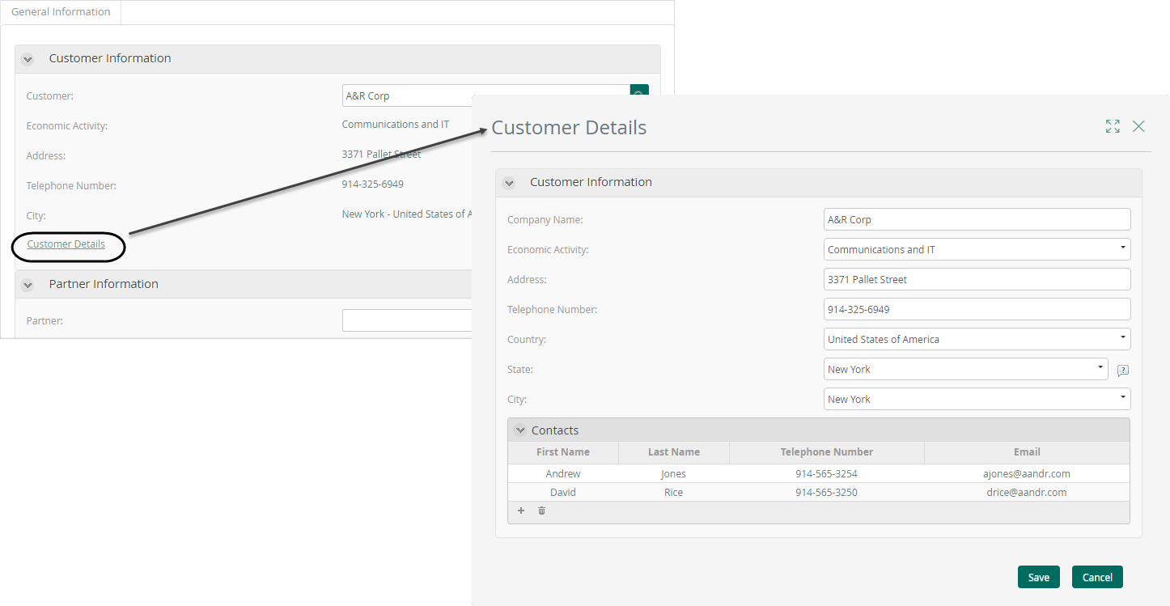Collapse the Partner Information section

tap(28, 285)
